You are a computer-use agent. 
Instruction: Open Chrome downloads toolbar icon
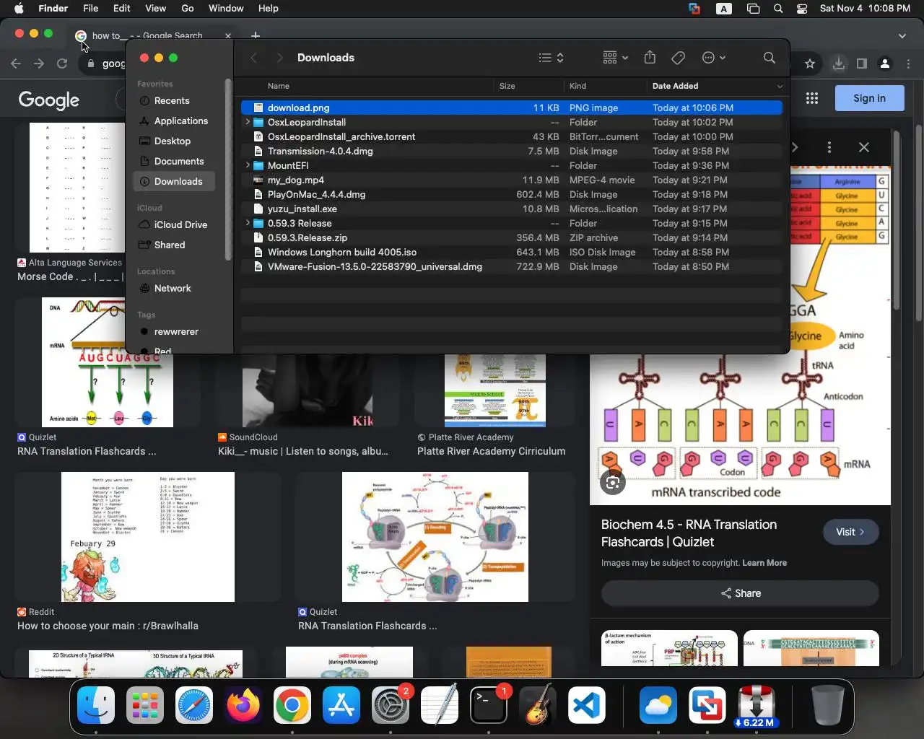point(839,64)
